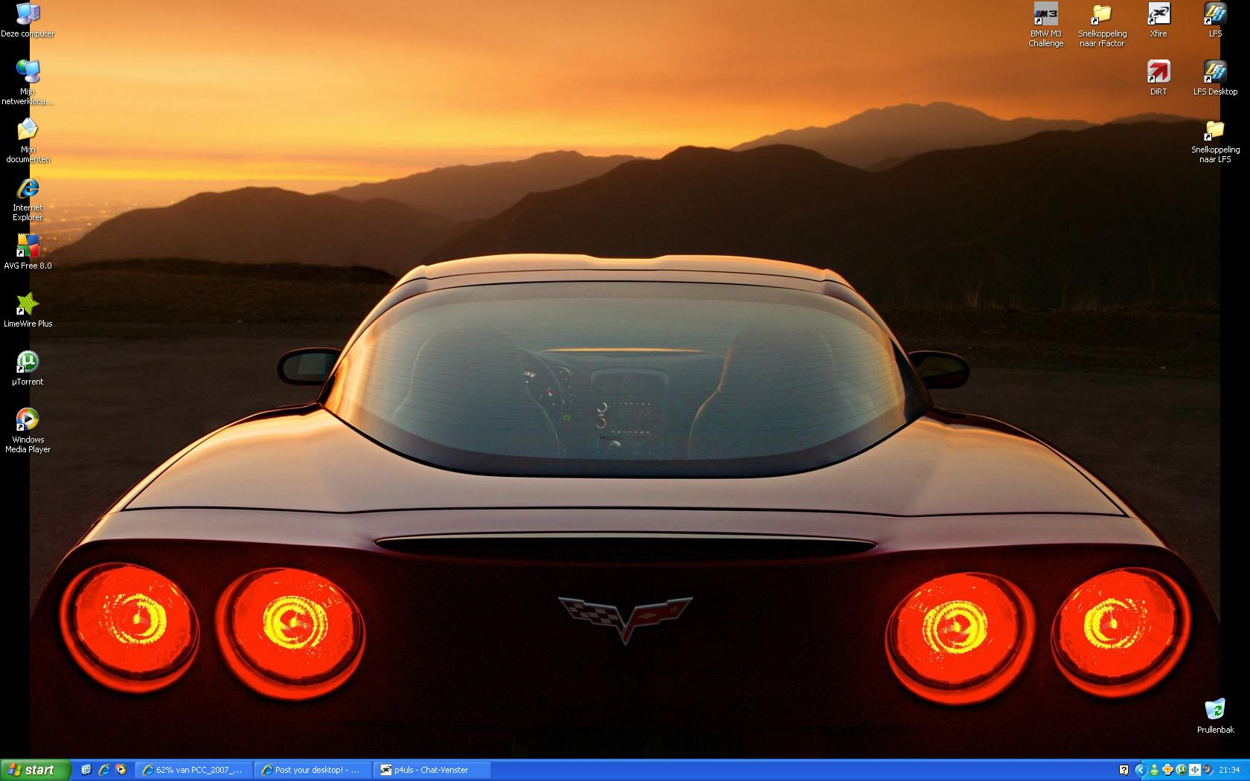Switch to the 62% van PCC_2007 download window
The image size is (1250, 781).
pos(194,770)
